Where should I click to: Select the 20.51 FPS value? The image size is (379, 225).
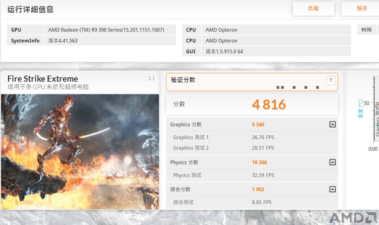[263, 148]
